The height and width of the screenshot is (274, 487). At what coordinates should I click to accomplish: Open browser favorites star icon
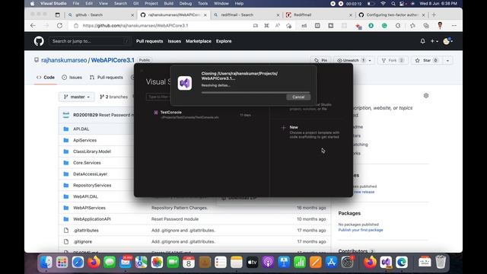click(412, 26)
